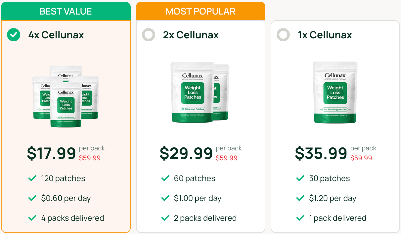Select the 4x Cellunax package radio button

14,34
